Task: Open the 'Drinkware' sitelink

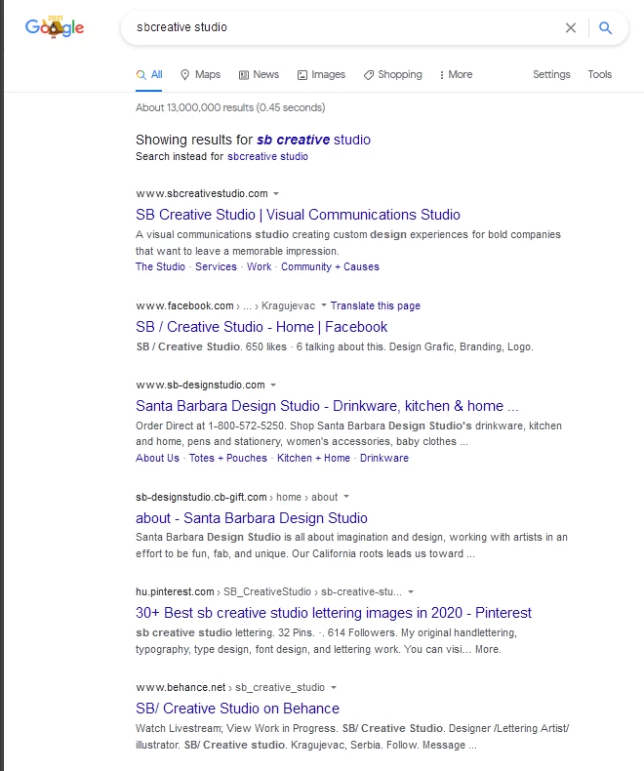Action: pyautogui.click(x=384, y=458)
